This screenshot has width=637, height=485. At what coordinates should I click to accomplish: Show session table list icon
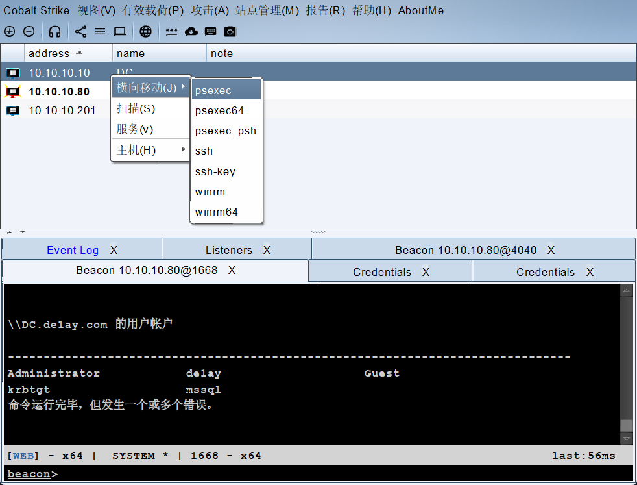[x=100, y=31]
